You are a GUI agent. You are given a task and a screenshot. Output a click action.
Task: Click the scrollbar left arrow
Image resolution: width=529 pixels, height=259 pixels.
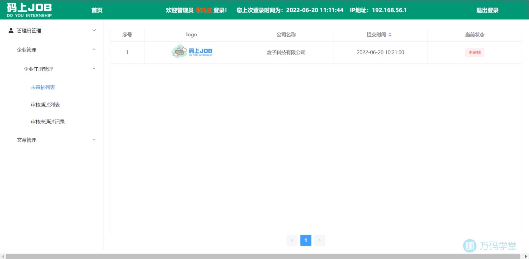coord(3,256)
